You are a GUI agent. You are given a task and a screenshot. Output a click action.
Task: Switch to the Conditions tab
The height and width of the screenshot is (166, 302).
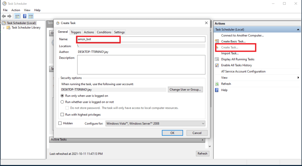(104, 32)
